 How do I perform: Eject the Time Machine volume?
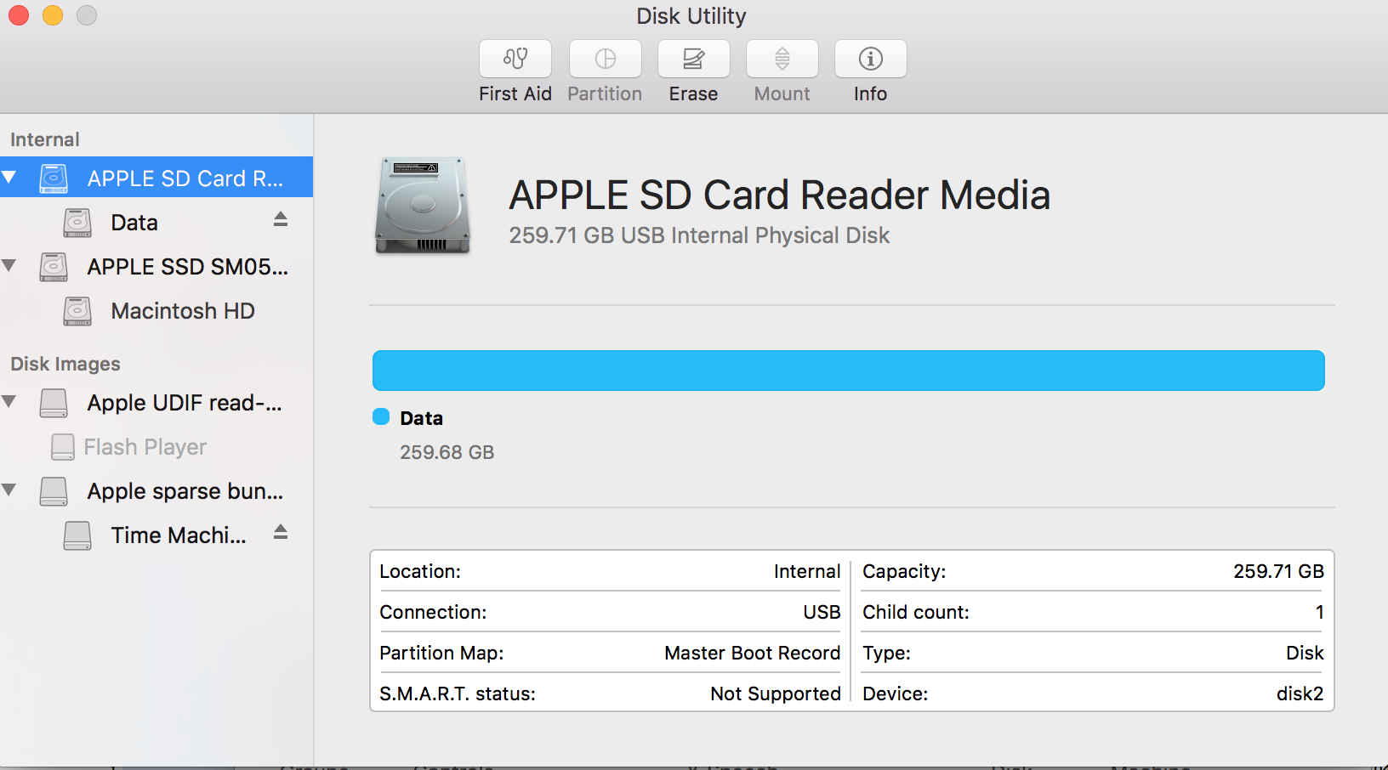coord(281,533)
